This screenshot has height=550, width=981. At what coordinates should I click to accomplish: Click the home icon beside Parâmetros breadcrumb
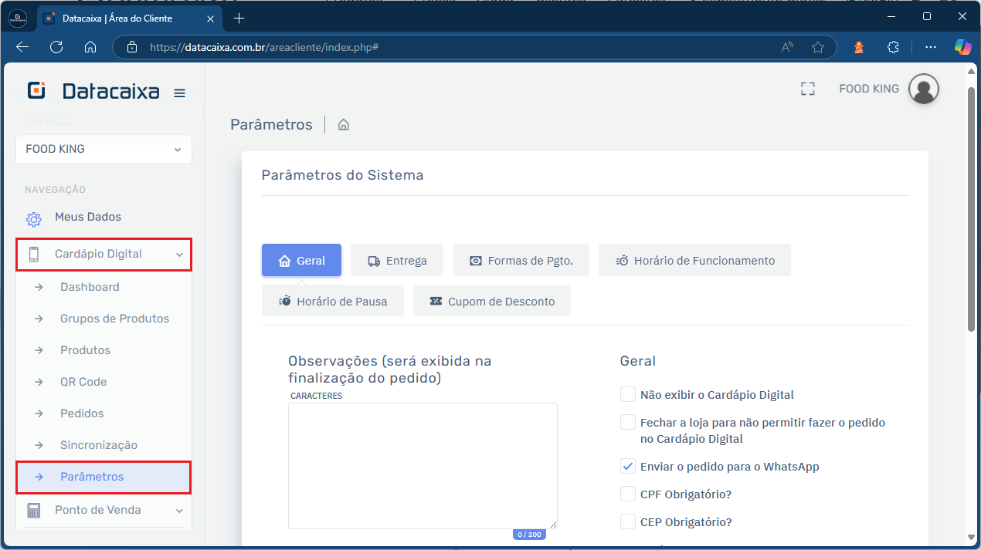pos(344,125)
